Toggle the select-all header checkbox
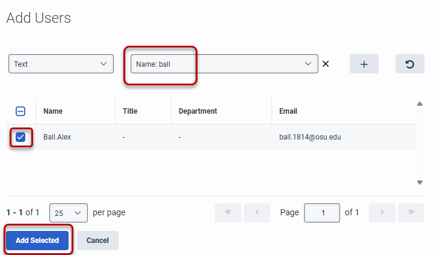This screenshot has height=255, width=434. pyautogui.click(x=20, y=111)
